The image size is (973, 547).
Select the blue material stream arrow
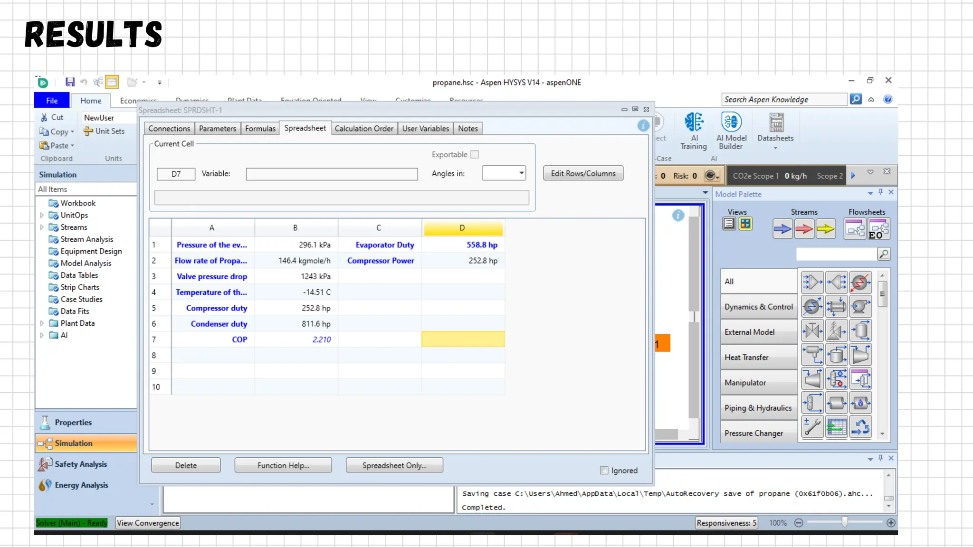[x=782, y=229]
